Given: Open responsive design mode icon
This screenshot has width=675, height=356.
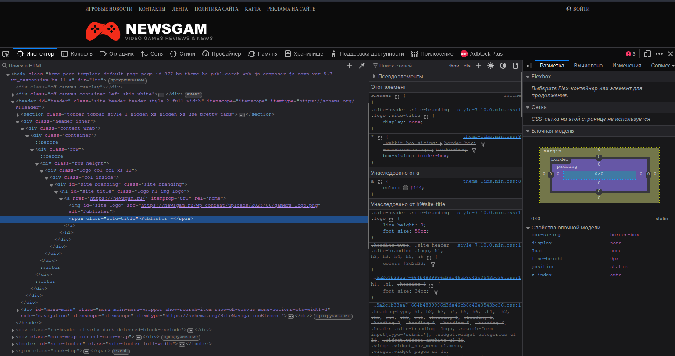Looking at the screenshot, I should pyautogui.click(x=647, y=54).
